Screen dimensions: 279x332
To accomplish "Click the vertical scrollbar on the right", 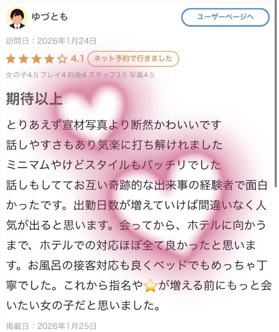I will pyautogui.click(x=276, y=93).
